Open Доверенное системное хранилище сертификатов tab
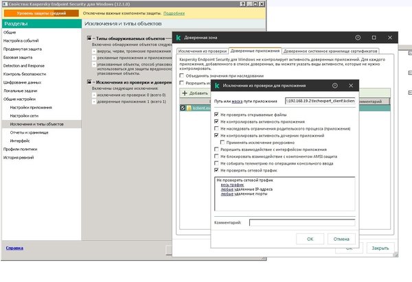This screenshot has height=282, width=412. tap(330, 51)
